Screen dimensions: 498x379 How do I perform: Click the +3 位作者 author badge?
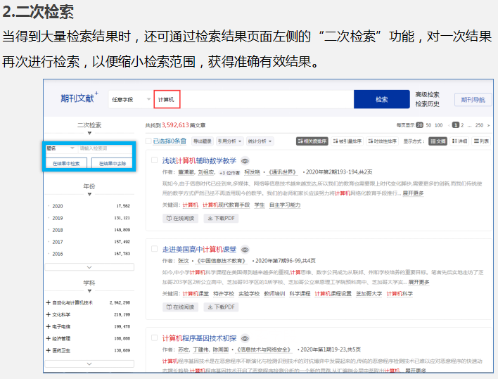click(229, 173)
